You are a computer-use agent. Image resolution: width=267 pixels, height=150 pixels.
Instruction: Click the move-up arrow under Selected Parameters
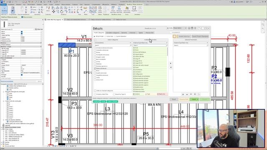pos(187,94)
